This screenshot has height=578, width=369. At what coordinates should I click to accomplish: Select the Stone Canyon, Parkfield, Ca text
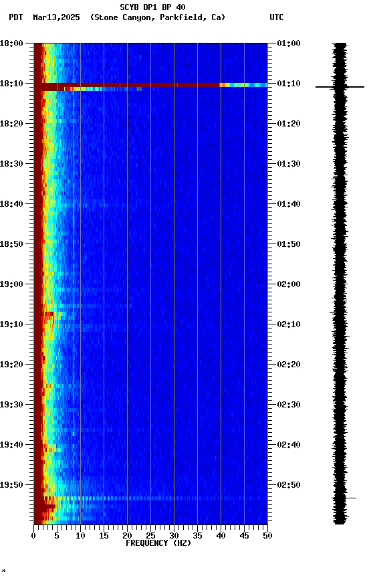158,17
